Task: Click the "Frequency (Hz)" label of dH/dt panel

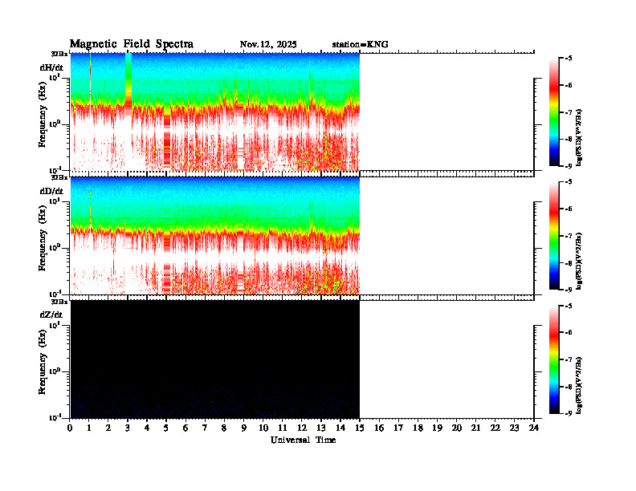Action: coord(43,115)
